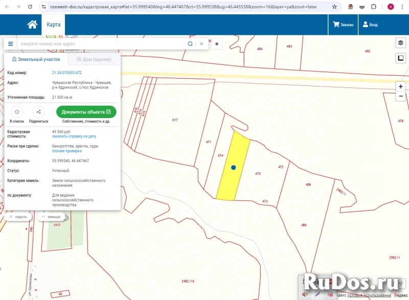Click the полная проверка link
The image size is (409, 300).
coord(66,151)
